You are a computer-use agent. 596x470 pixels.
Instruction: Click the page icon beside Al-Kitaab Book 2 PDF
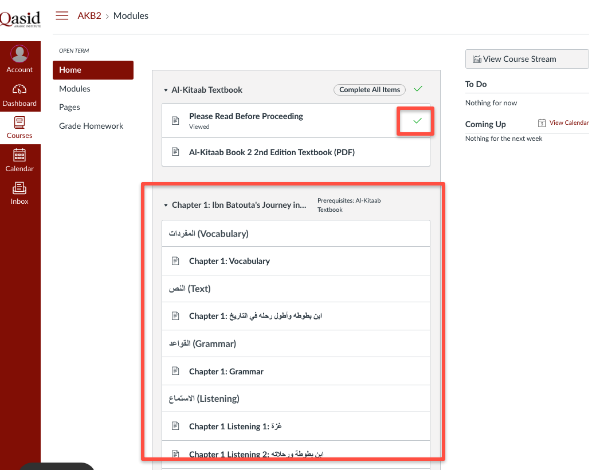(x=175, y=152)
